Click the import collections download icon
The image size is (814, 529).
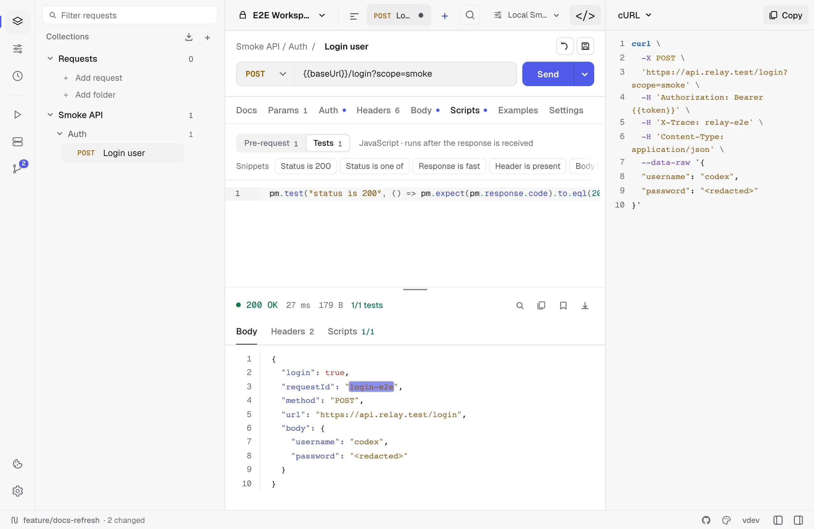click(x=189, y=37)
